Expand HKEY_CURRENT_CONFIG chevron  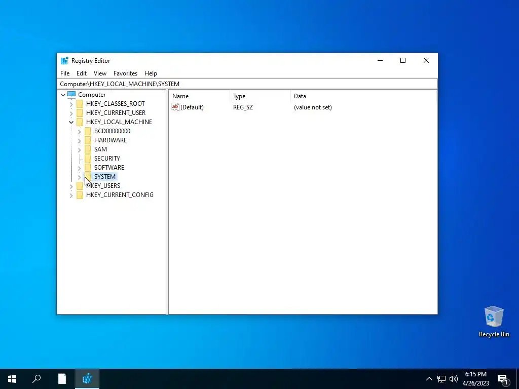[x=71, y=196]
